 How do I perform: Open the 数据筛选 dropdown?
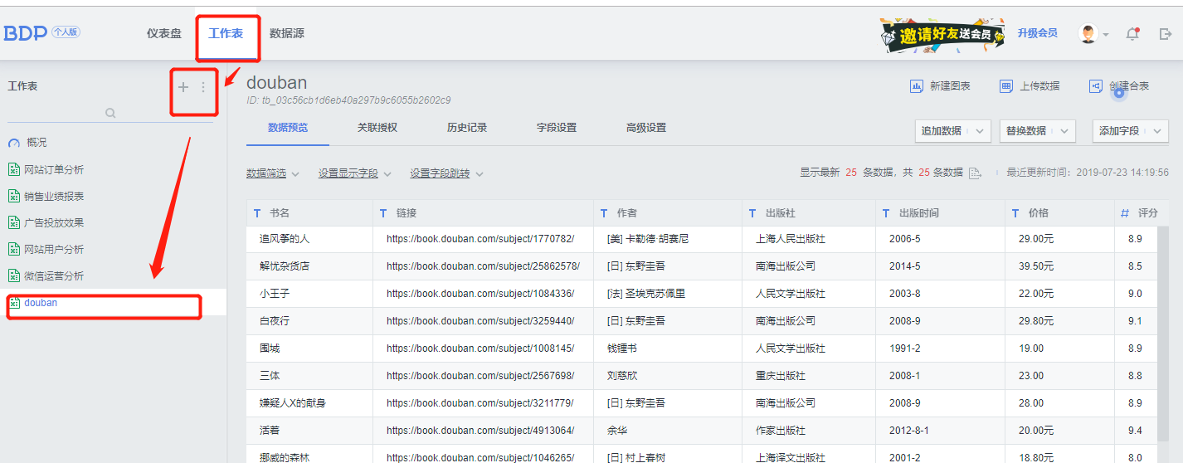273,173
